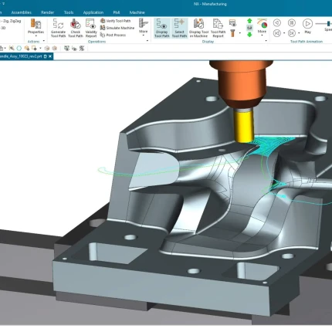Click the 'Zig, ZigZag' text
This screenshot has height=332, width=332.
pyautogui.click(x=12, y=21)
